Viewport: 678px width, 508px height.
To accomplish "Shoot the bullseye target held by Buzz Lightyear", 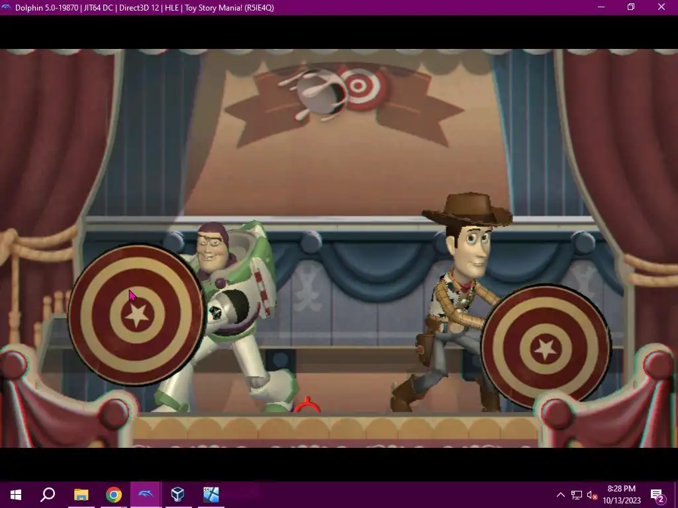I will (x=136, y=315).
